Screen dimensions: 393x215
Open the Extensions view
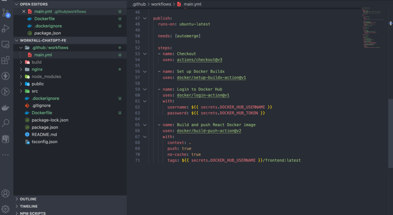click(x=5, y=60)
